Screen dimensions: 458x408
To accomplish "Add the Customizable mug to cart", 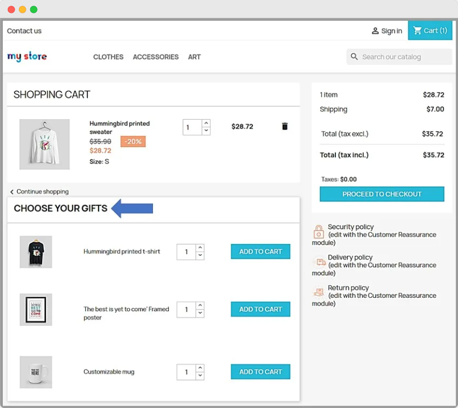I will 260,372.
